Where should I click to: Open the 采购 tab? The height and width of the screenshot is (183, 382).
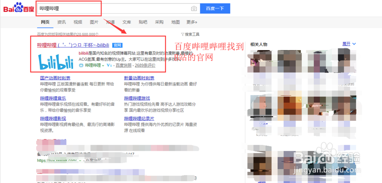point(159,22)
